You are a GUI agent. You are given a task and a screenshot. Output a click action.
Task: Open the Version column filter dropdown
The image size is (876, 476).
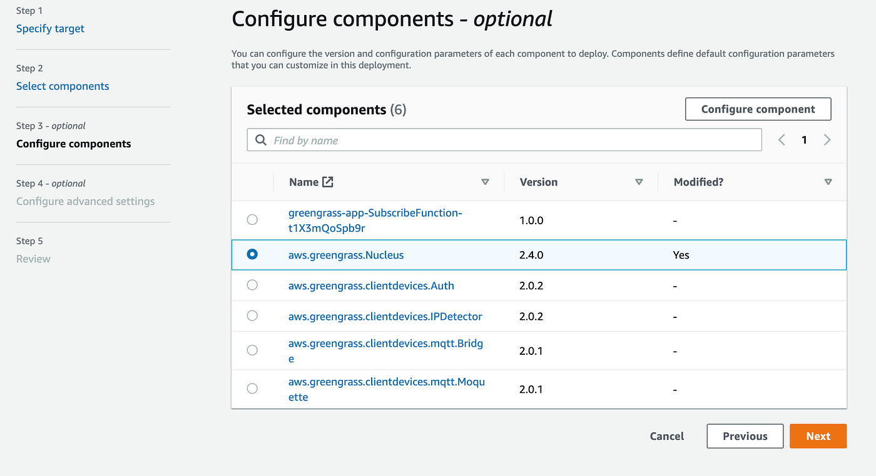click(x=639, y=182)
